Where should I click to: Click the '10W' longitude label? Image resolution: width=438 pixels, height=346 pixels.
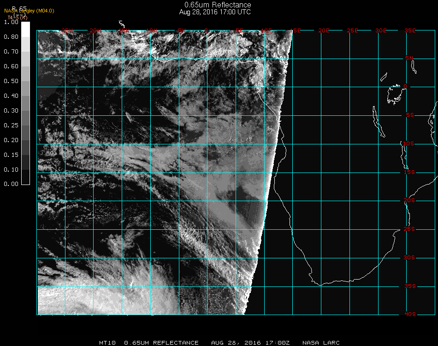152,30
